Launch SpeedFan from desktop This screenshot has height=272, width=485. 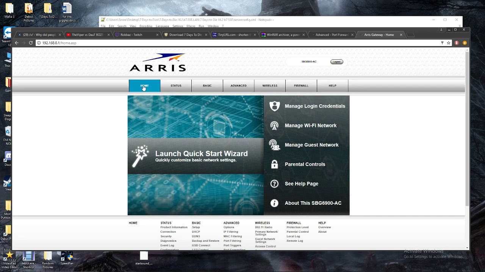67,258
